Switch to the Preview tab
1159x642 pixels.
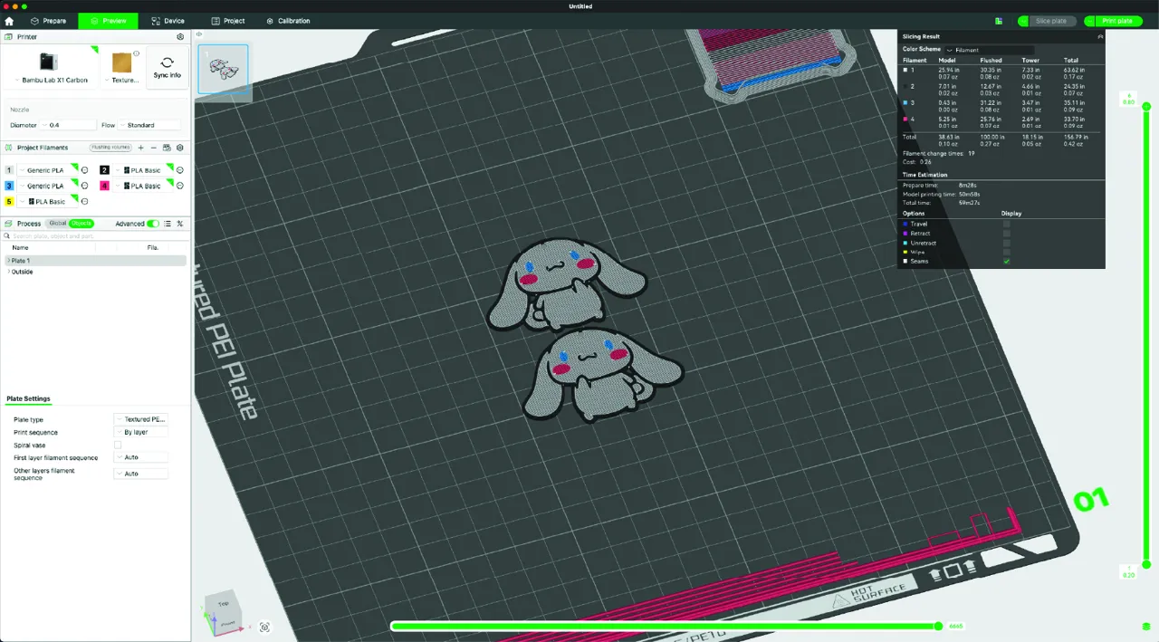(108, 21)
